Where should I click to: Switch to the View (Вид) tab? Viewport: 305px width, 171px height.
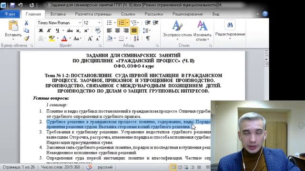[216, 14]
